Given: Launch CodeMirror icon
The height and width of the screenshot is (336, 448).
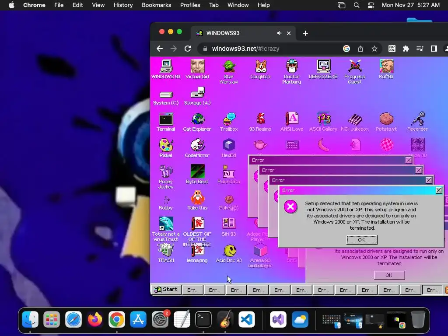Looking at the screenshot, I should 197,148.
